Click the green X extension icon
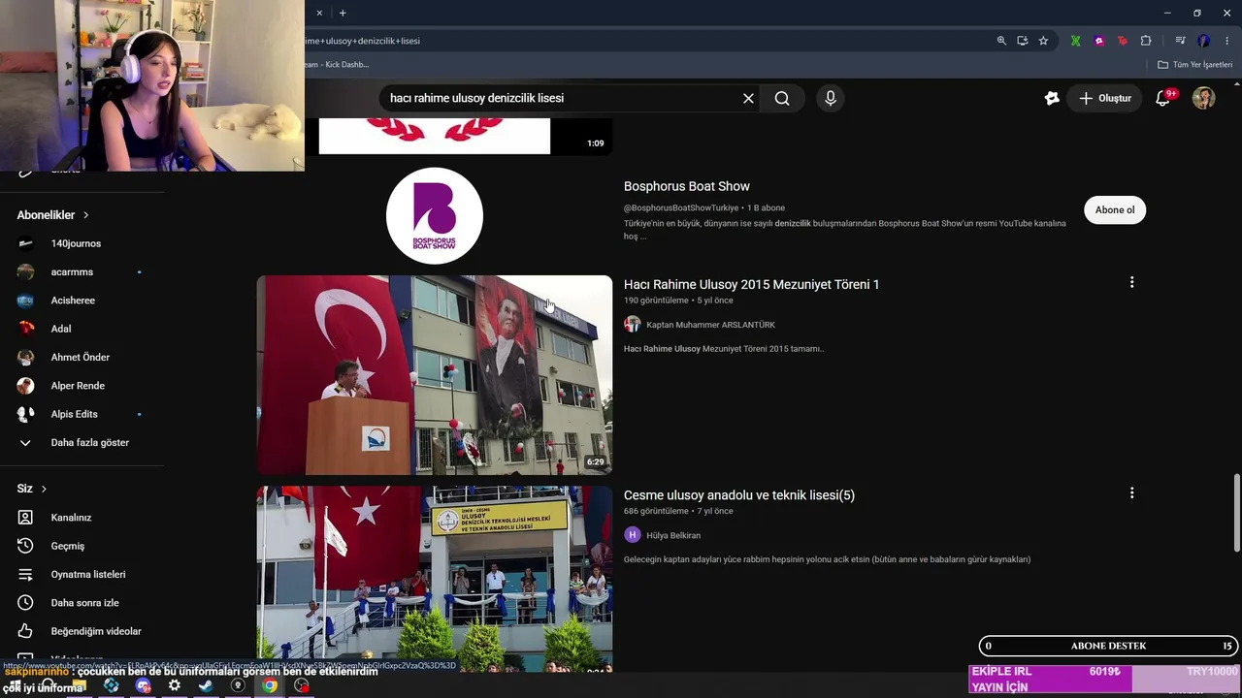 coord(1076,41)
